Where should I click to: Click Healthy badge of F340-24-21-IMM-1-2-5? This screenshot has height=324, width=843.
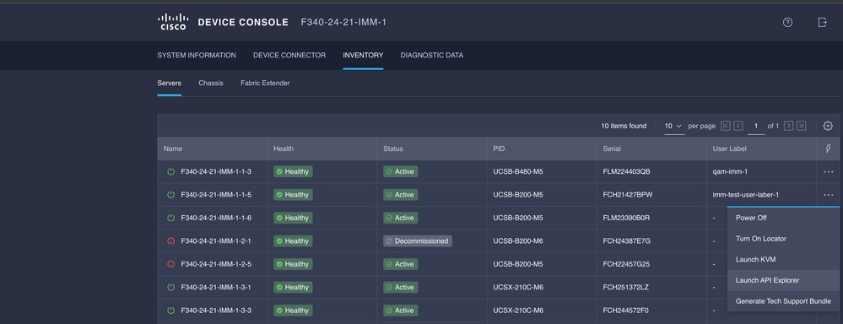coord(293,264)
